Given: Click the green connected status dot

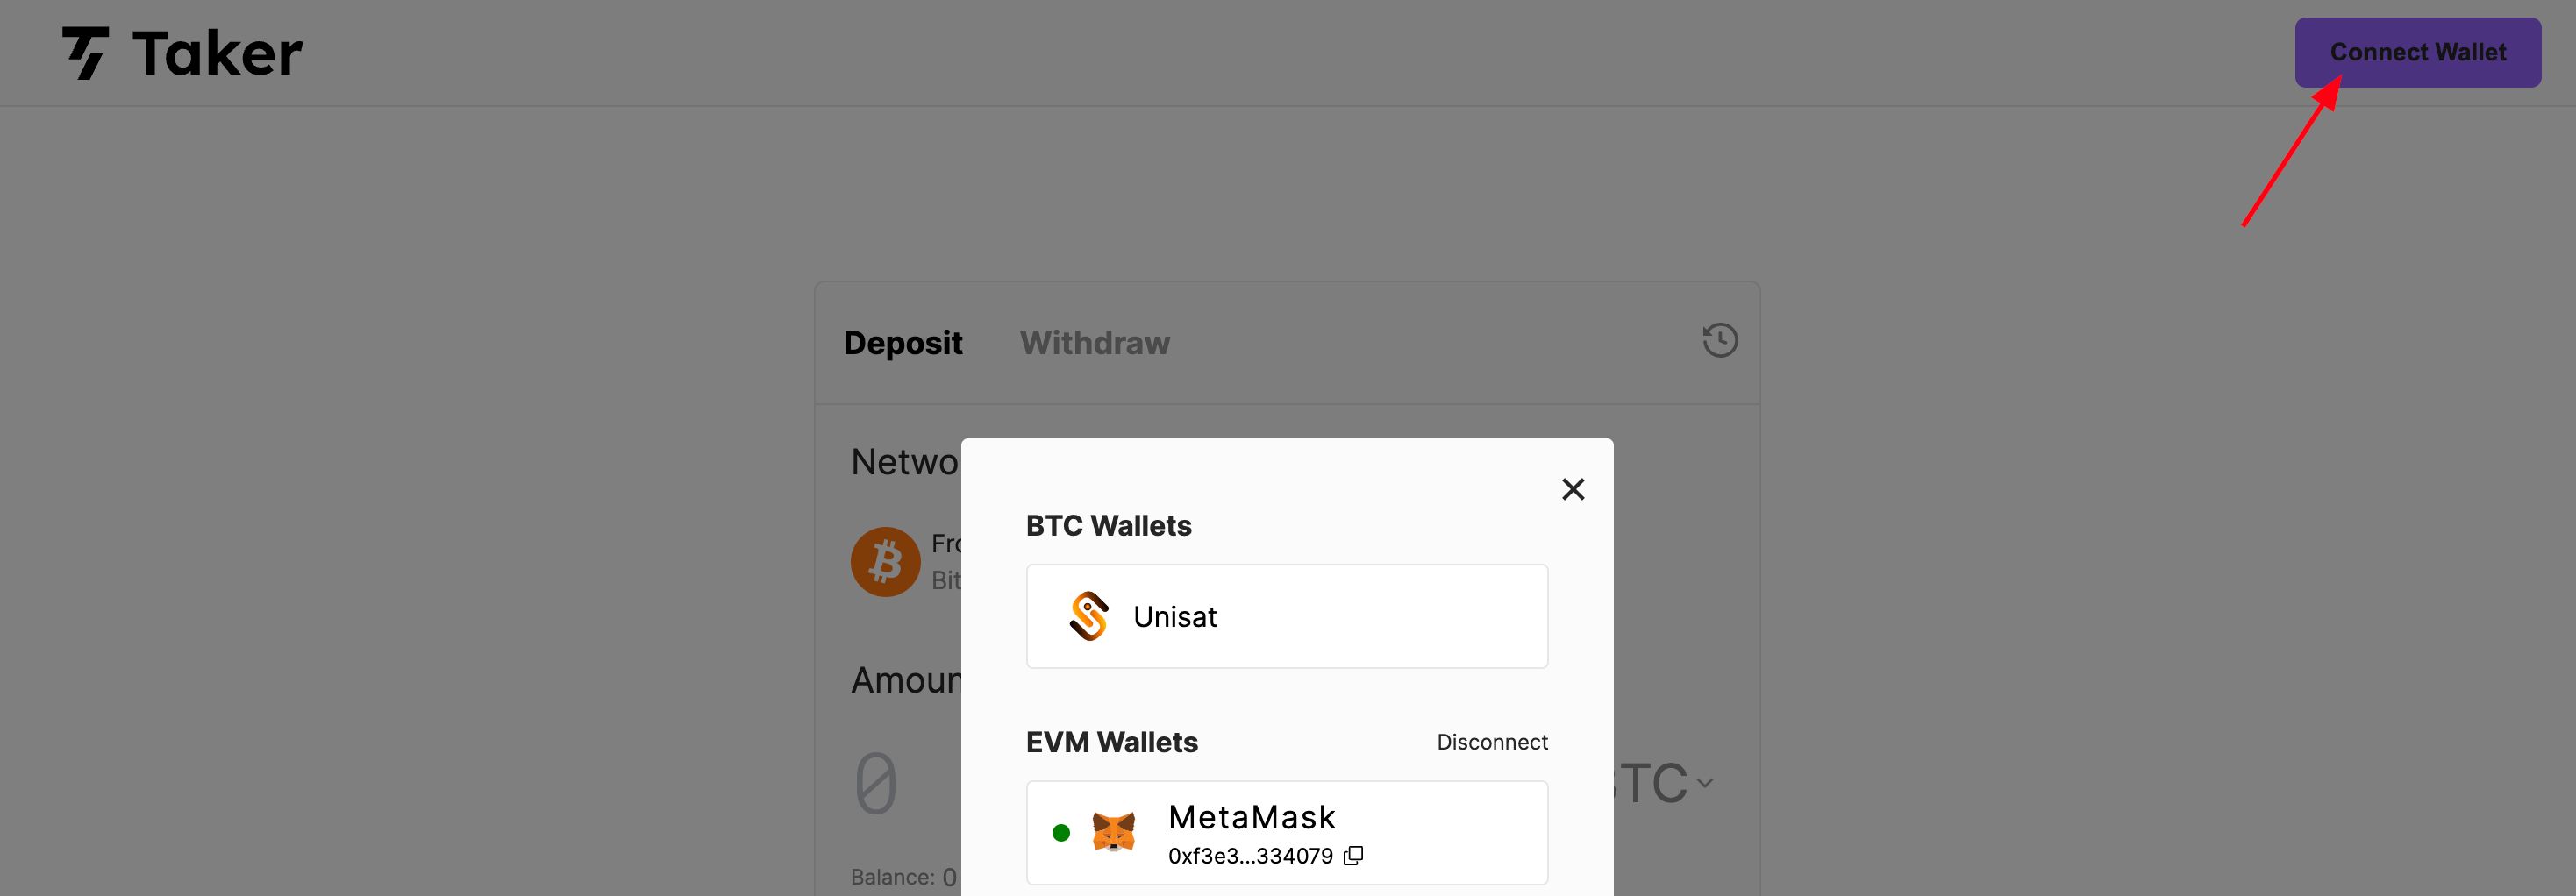Looking at the screenshot, I should (1061, 832).
